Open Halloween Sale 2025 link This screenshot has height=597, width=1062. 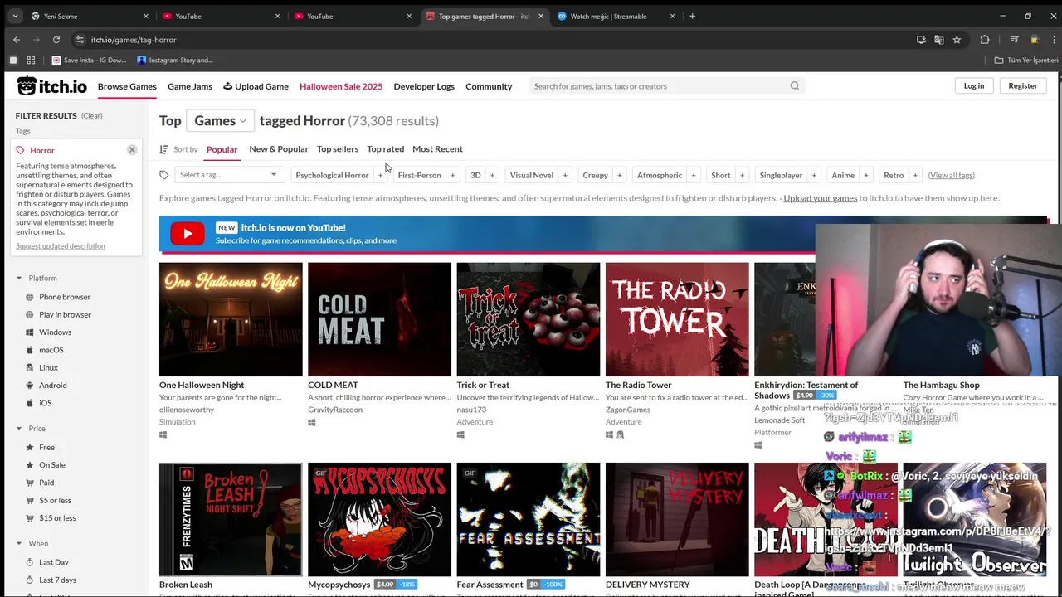pos(341,86)
